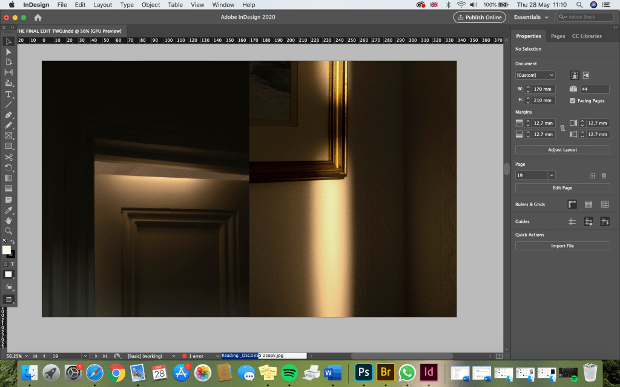
Task: Toggle the margins chain link icon
Action: 562,128
